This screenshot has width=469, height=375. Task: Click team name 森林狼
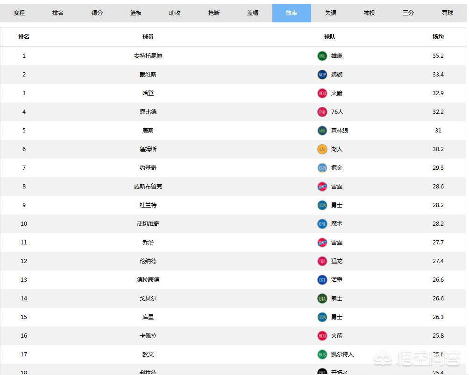tap(340, 131)
